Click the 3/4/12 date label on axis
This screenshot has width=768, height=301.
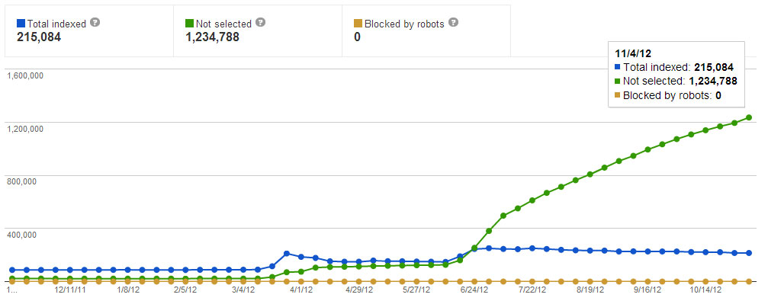243,290
